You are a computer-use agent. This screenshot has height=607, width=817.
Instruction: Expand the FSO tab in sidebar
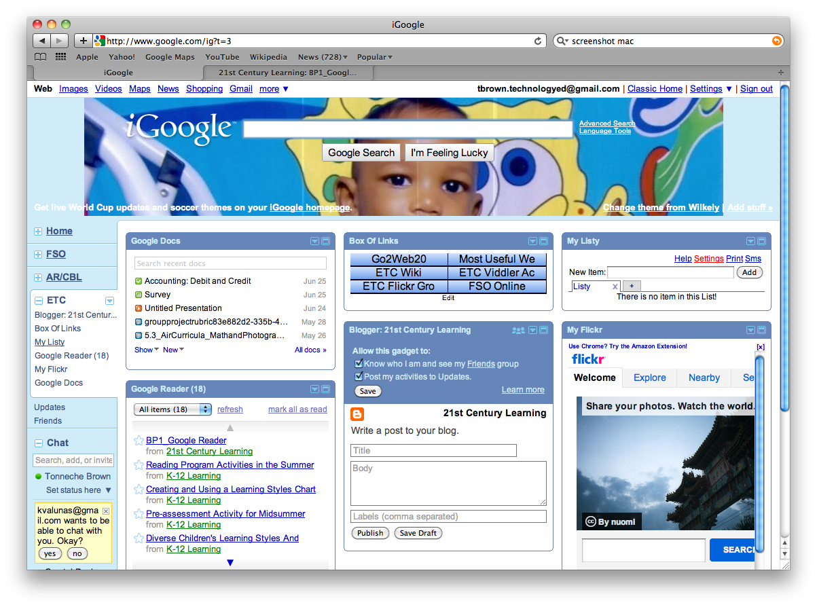38,255
